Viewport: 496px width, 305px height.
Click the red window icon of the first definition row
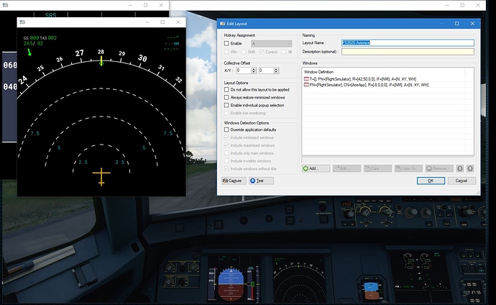306,79
